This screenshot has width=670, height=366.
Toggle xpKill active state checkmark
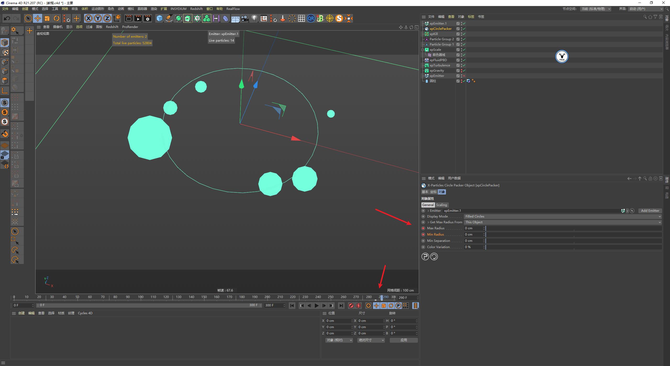[x=464, y=34]
